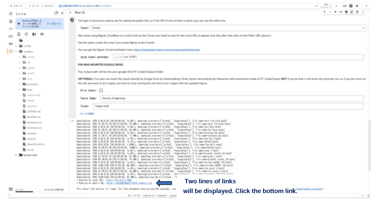Open the terminal icon at bottom left
This screenshot has width=371, height=201.
(x=11, y=189)
